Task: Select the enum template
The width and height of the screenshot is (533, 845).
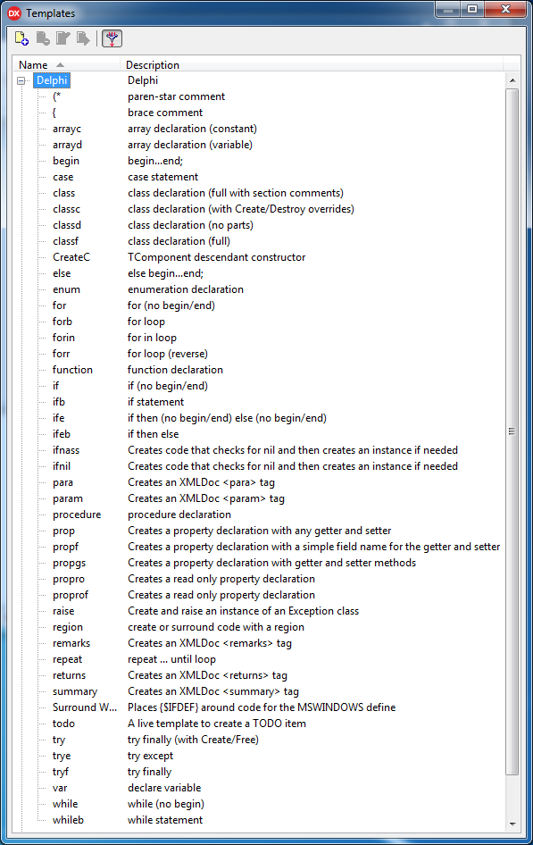Action: click(66, 289)
